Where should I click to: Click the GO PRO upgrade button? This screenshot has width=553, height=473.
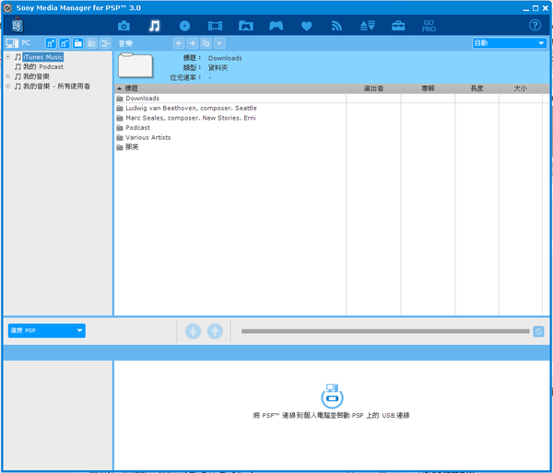[x=429, y=26]
